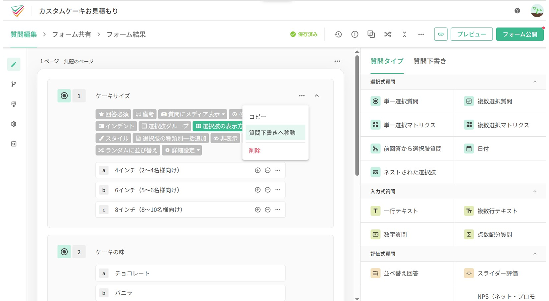Toggle the インデント setting
Viewport: 549px width, 301px height.
(116, 126)
